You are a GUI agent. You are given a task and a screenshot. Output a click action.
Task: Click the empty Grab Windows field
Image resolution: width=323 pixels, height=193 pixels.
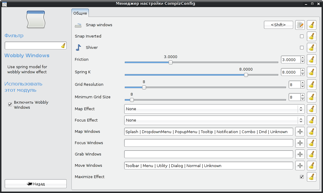coord(209,154)
